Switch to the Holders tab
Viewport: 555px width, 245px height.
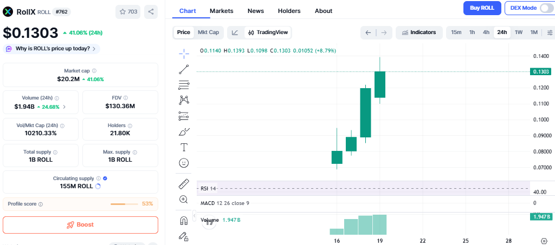(x=289, y=11)
